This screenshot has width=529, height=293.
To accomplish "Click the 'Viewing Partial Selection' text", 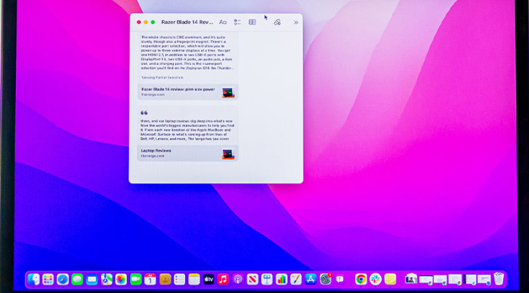I will pyautogui.click(x=162, y=77).
